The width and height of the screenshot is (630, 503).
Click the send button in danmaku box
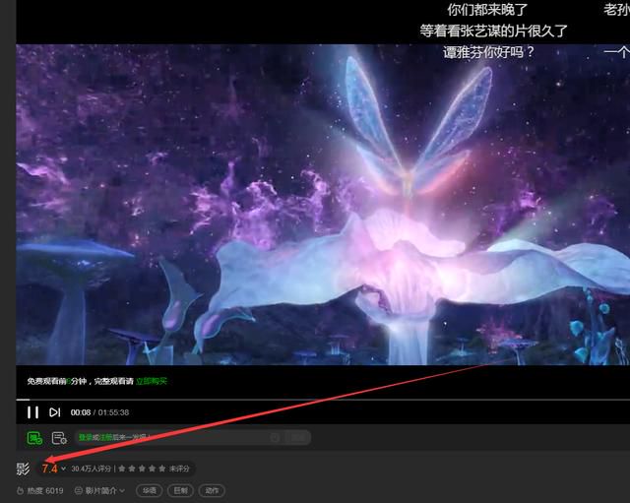(x=297, y=437)
